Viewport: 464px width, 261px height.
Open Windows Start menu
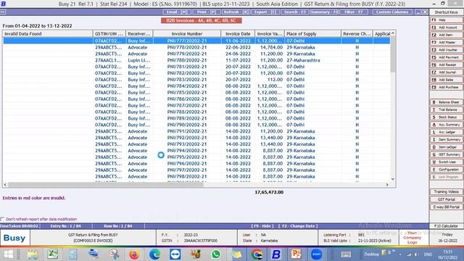8,254
